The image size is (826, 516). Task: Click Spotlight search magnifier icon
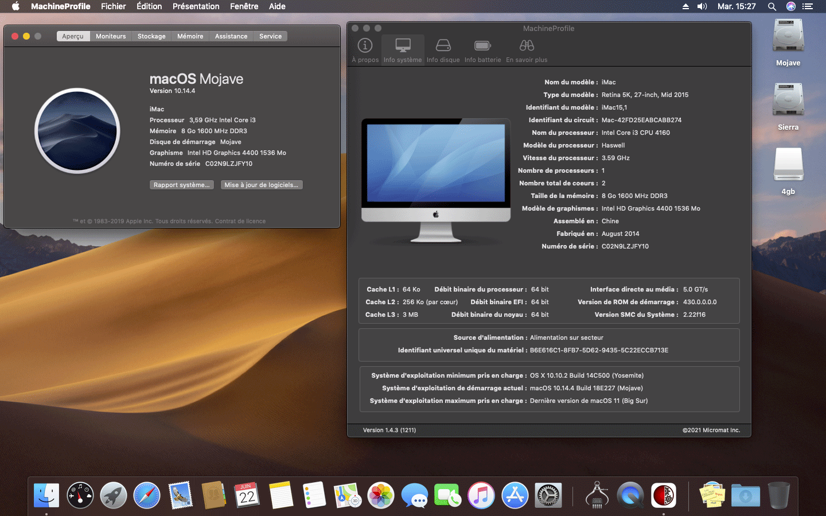[772, 6]
